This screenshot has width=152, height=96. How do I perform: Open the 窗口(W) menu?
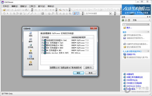[42, 6]
